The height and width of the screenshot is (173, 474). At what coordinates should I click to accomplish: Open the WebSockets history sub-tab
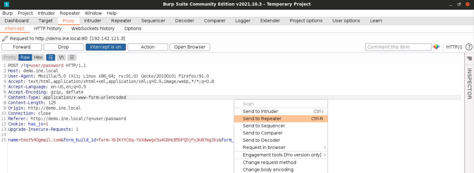tap(93, 28)
